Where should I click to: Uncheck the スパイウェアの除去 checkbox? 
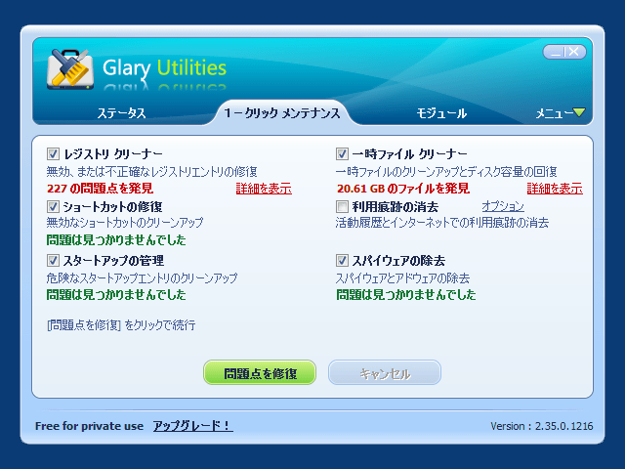pos(342,261)
